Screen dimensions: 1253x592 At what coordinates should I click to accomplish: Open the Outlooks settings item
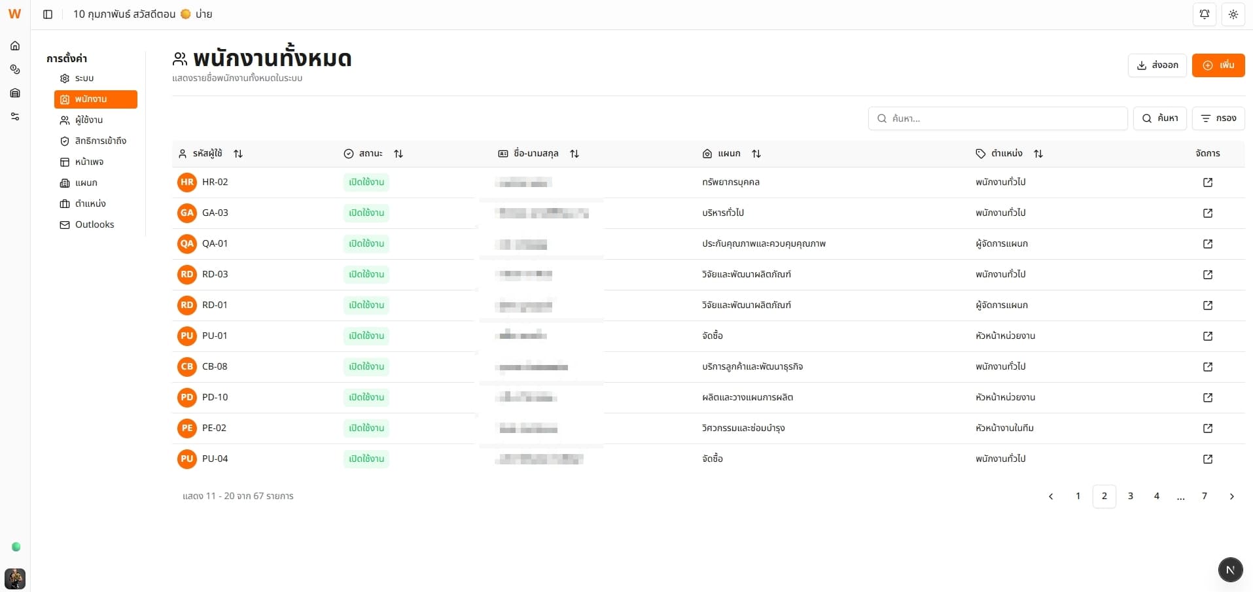94,225
